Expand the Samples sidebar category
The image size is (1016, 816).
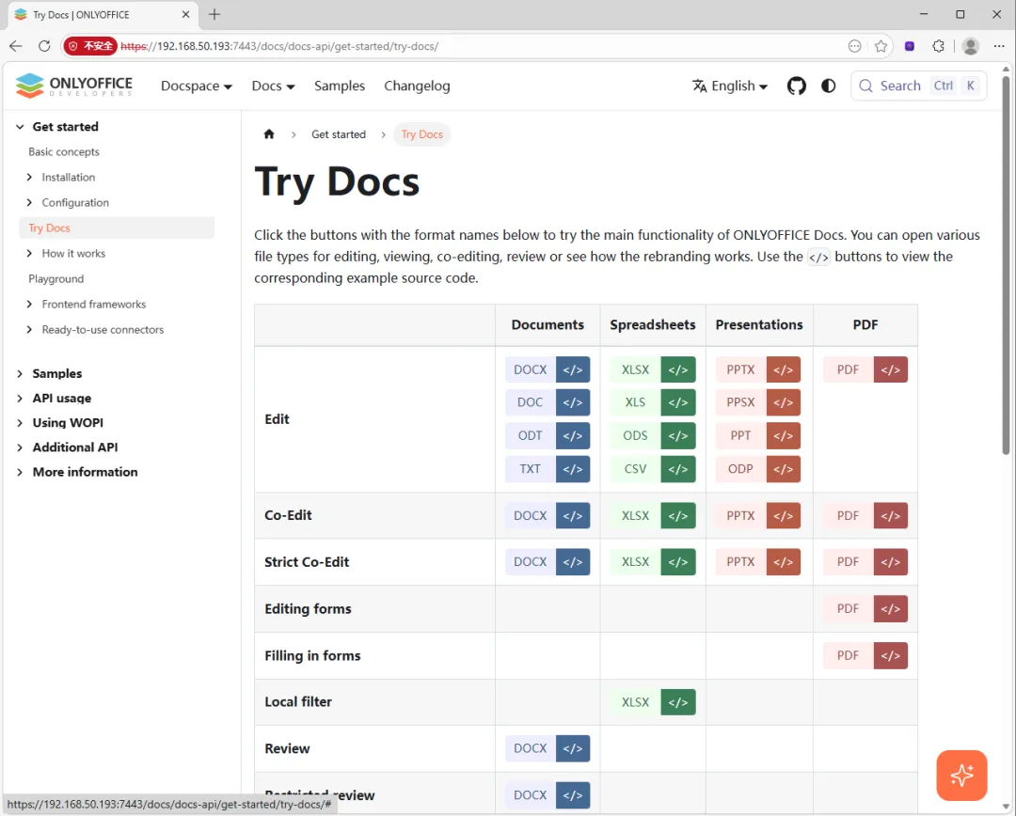coord(20,373)
